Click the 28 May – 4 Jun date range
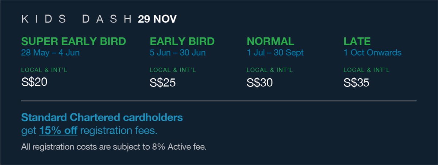This screenshot has width=438, height=165. (50, 53)
